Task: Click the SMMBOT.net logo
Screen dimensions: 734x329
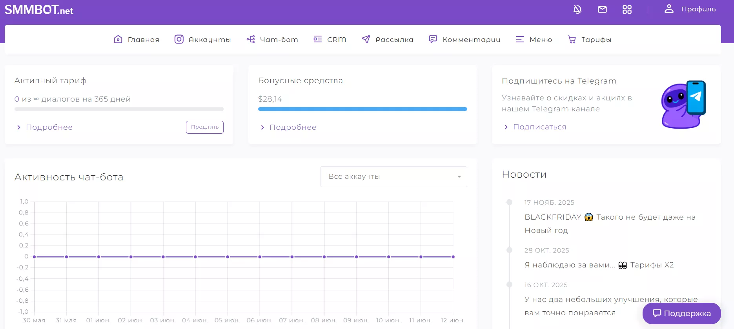Action: pos(39,10)
